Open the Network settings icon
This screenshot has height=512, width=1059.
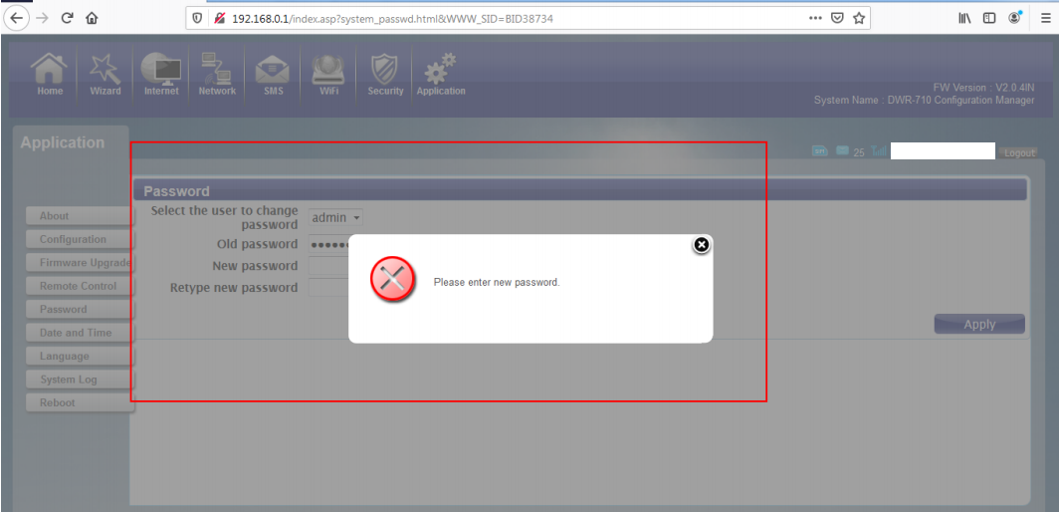tap(217, 75)
